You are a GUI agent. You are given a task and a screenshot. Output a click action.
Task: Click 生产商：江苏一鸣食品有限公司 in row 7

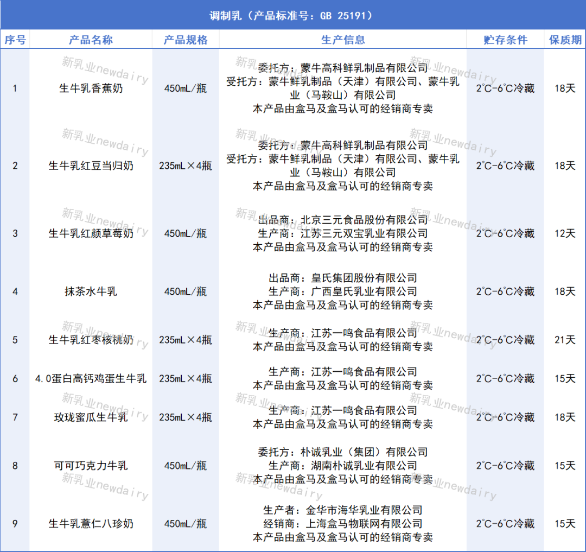343,410
